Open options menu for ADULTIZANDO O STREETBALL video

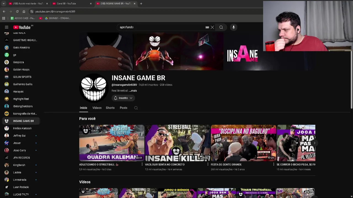click(x=142, y=164)
